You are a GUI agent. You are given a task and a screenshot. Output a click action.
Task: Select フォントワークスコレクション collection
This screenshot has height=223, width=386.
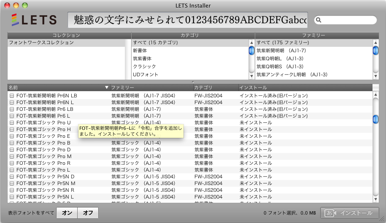(x=66, y=43)
